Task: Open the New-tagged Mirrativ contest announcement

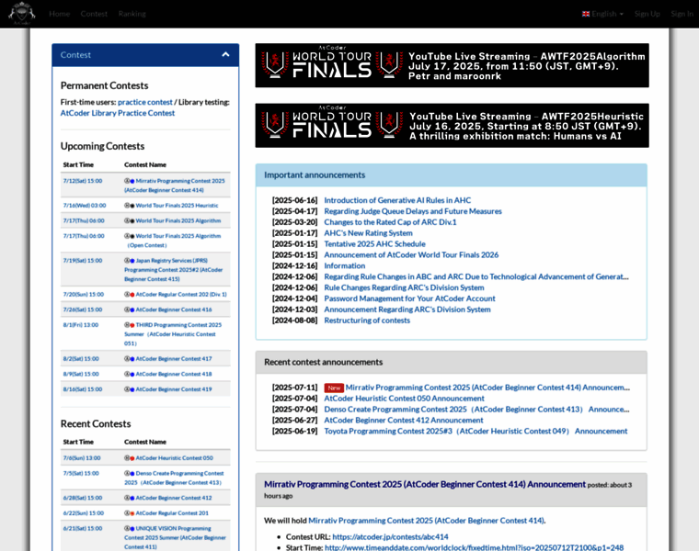Action: 487,388
